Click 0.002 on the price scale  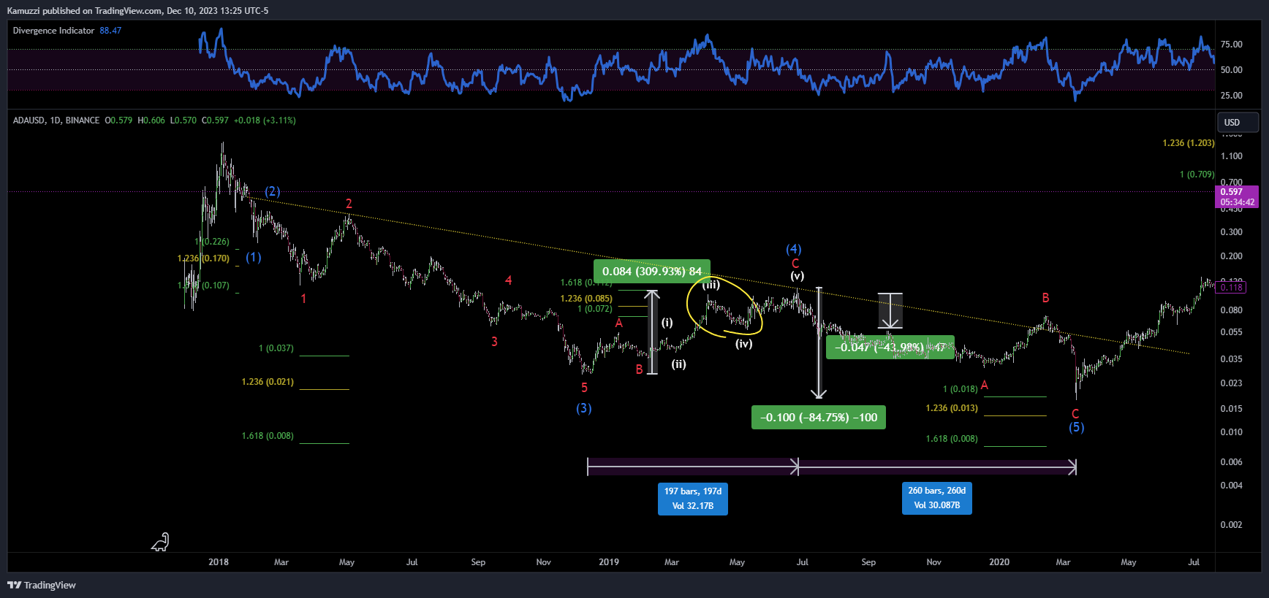pyautogui.click(x=1232, y=525)
